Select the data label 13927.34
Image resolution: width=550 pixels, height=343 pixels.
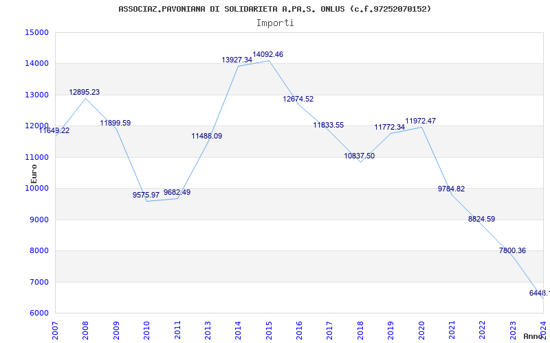tap(236, 60)
